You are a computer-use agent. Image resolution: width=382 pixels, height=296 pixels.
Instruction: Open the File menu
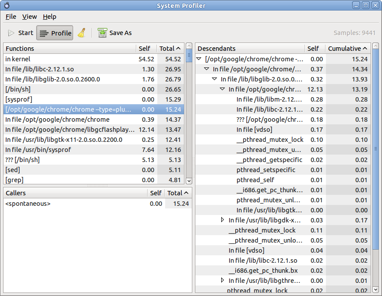point(11,17)
